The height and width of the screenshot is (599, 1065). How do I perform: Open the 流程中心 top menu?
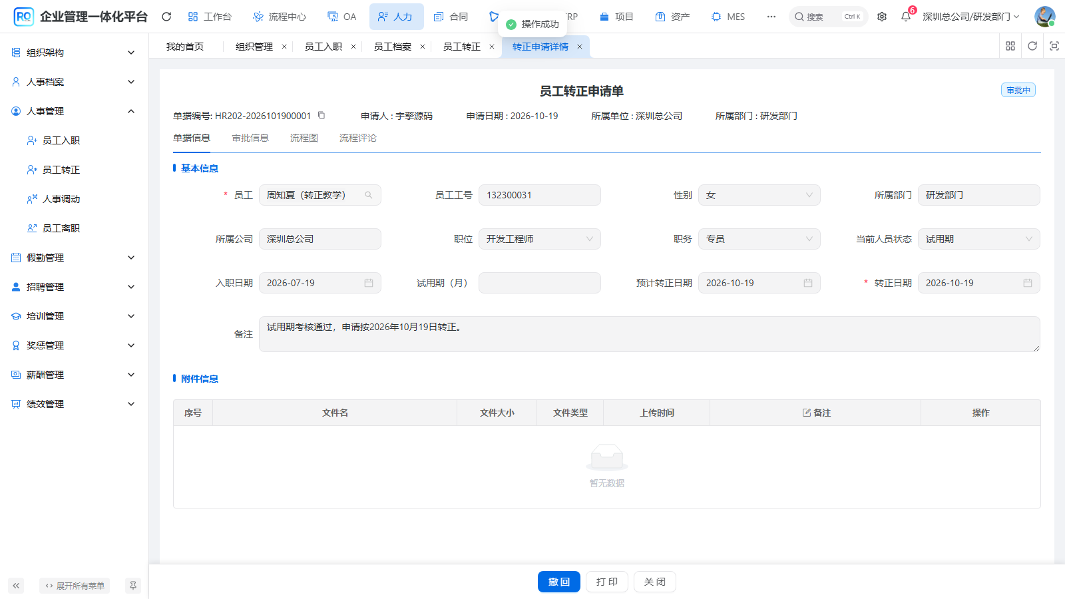[x=280, y=17]
